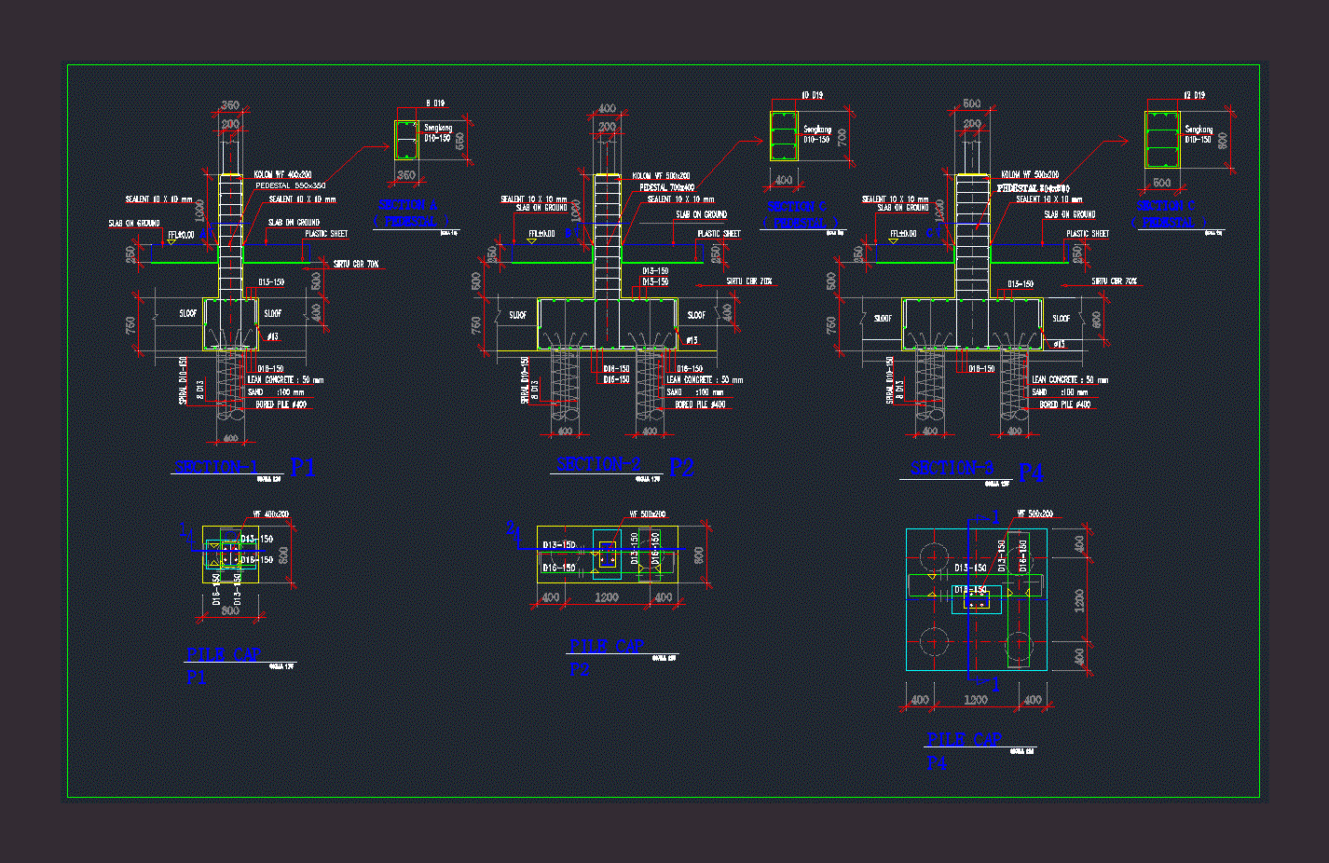This screenshot has width=1329, height=863.
Task: Click the SECTION A pedestal cross-section drawing
Action: coord(406,139)
